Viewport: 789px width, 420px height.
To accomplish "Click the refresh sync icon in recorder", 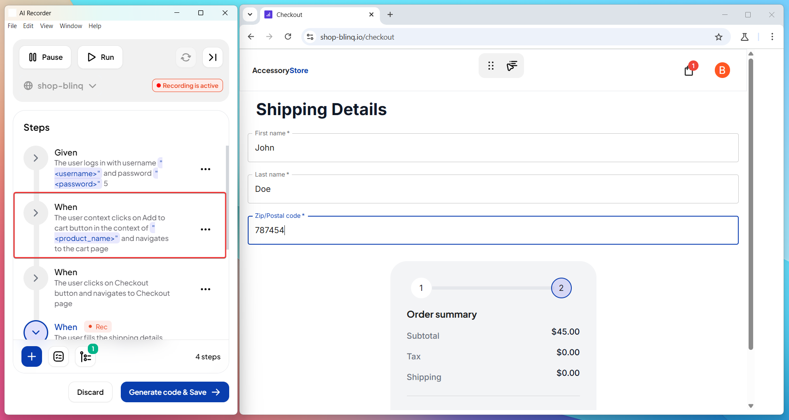I will tap(186, 57).
